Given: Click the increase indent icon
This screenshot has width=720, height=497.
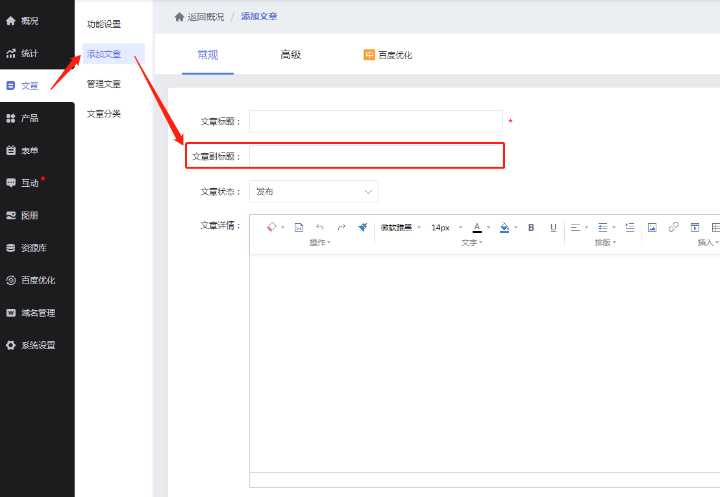Looking at the screenshot, I should (630, 227).
